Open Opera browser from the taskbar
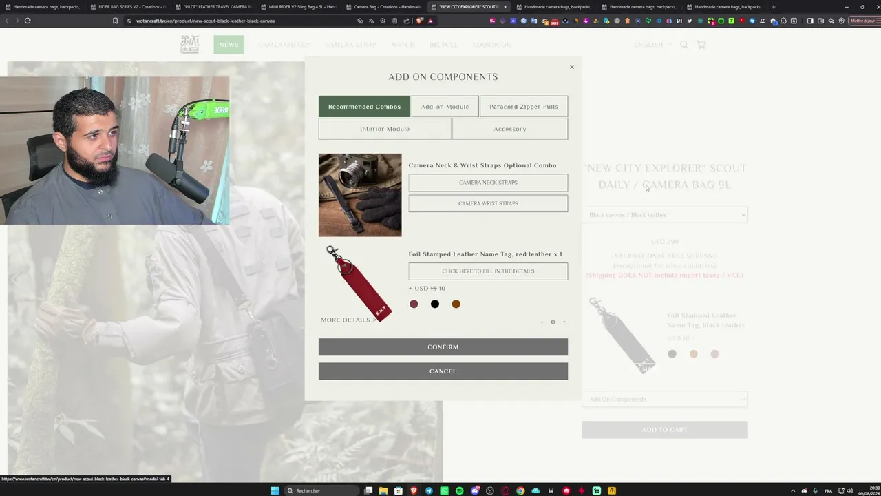This screenshot has height=496, width=881. tap(505, 490)
